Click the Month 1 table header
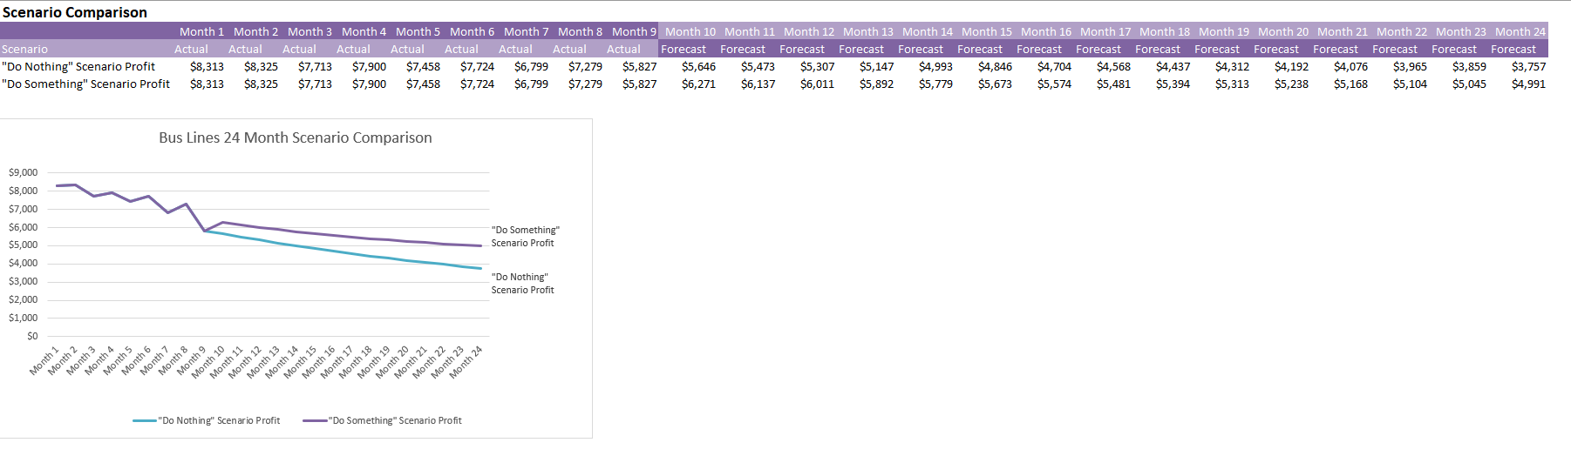The width and height of the screenshot is (1571, 456). pyautogui.click(x=202, y=32)
